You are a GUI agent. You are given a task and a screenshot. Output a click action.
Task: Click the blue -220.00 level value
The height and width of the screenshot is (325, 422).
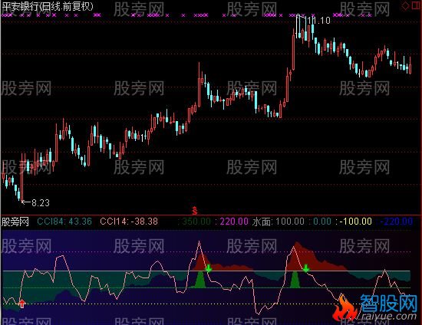397,222
